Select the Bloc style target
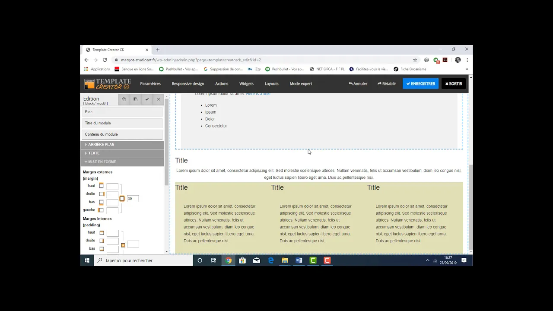Screen dimensions: 553x311 coord(122,112)
